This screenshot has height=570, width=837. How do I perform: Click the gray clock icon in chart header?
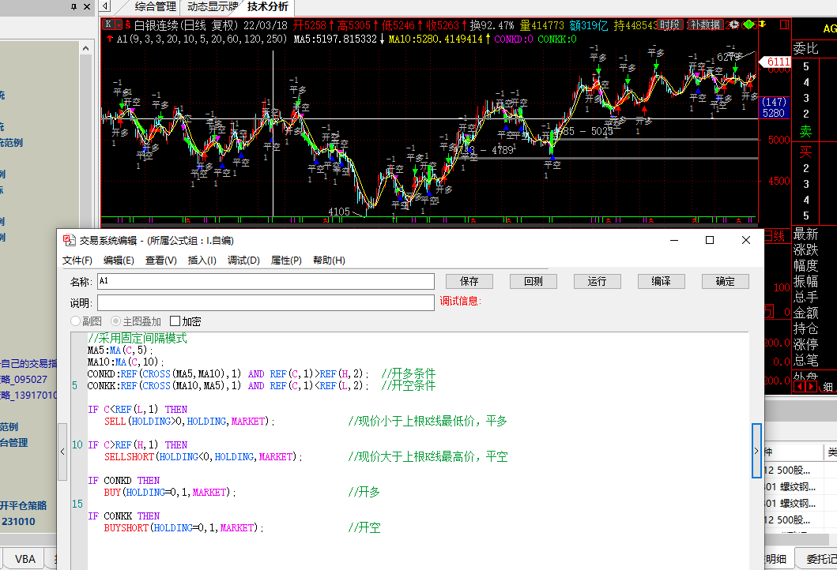coord(734,24)
